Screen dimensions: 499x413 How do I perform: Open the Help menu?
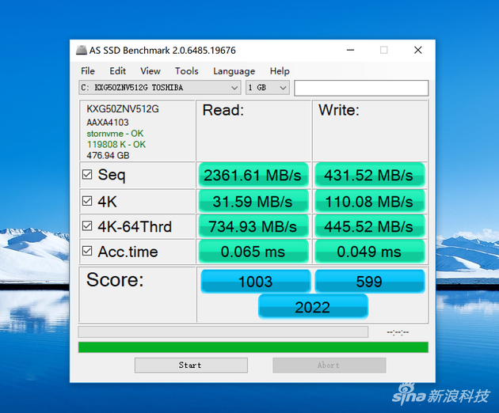coord(280,71)
